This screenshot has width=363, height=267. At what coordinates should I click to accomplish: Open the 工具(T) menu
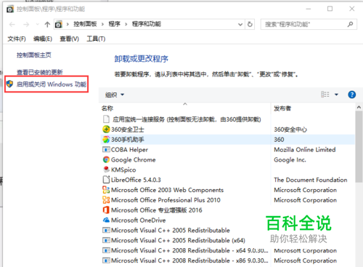coord(96,39)
